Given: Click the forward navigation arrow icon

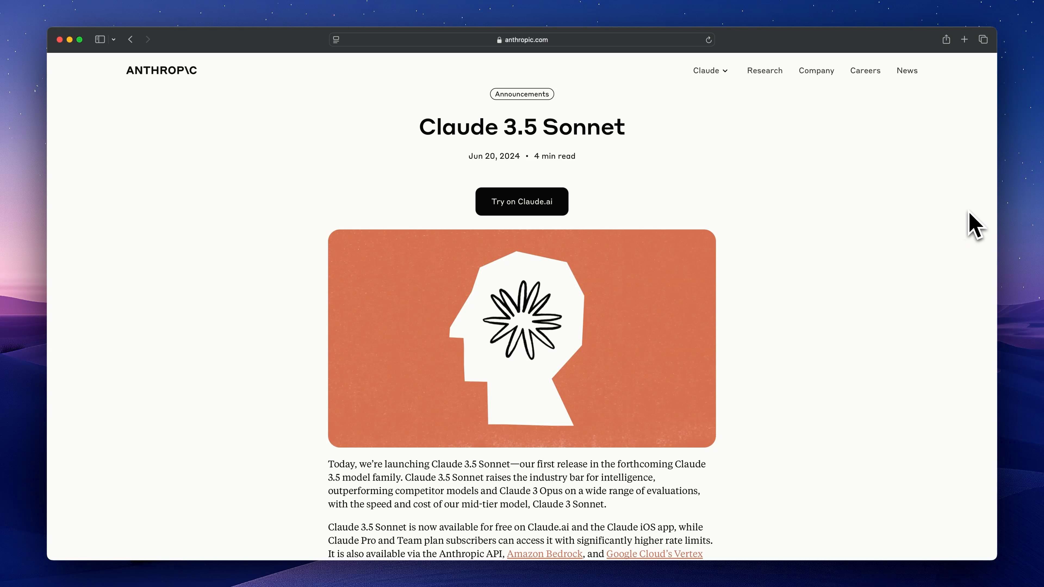Looking at the screenshot, I should click(x=148, y=39).
